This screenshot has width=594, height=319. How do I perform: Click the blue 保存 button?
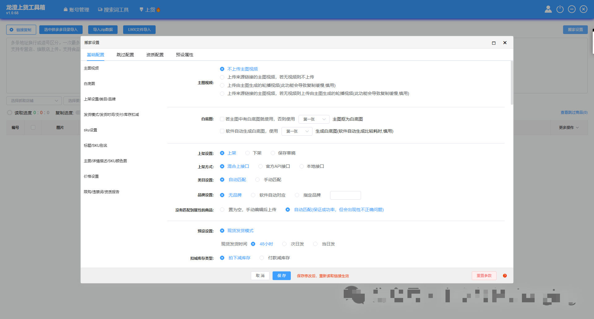click(282, 276)
